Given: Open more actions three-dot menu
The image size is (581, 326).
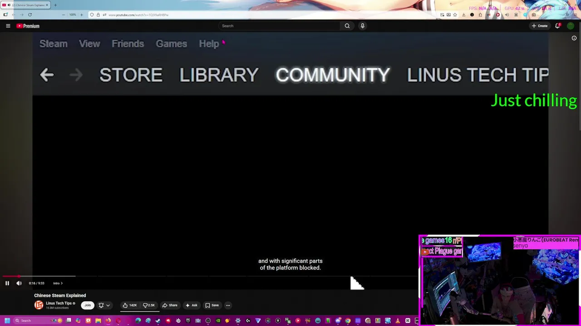Looking at the screenshot, I should point(228,305).
